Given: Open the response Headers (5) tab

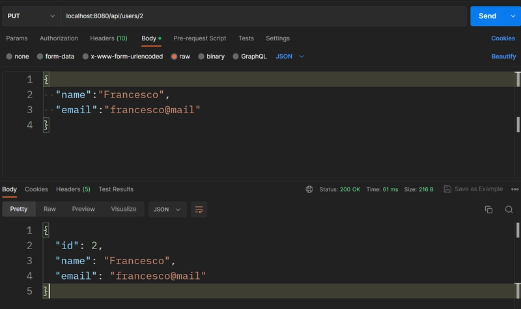Looking at the screenshot, I should [73, 189].
